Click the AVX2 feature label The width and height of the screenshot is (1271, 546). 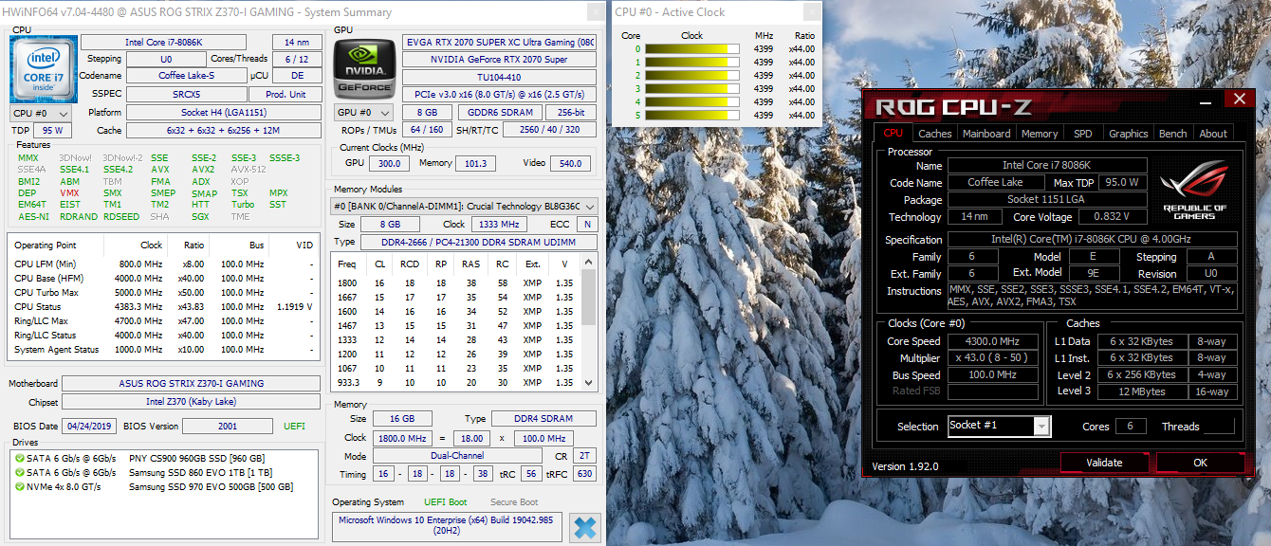pyautogui.click(x=201, y=170)
